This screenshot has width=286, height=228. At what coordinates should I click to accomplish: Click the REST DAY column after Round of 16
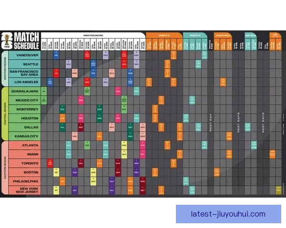(211, 123)
